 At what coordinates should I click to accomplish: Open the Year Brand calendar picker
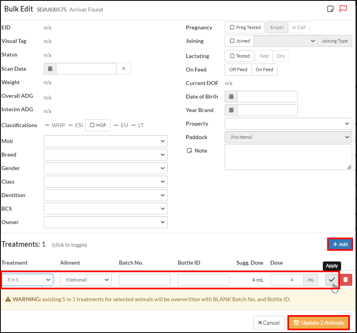coord(231,110)
